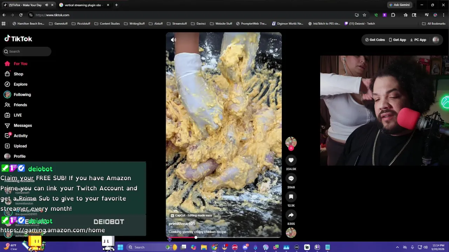Screen dimensions: 449x252
Task: Open TikTok account avatar menu
Action: pyautogui.click(x=436, y=40)
